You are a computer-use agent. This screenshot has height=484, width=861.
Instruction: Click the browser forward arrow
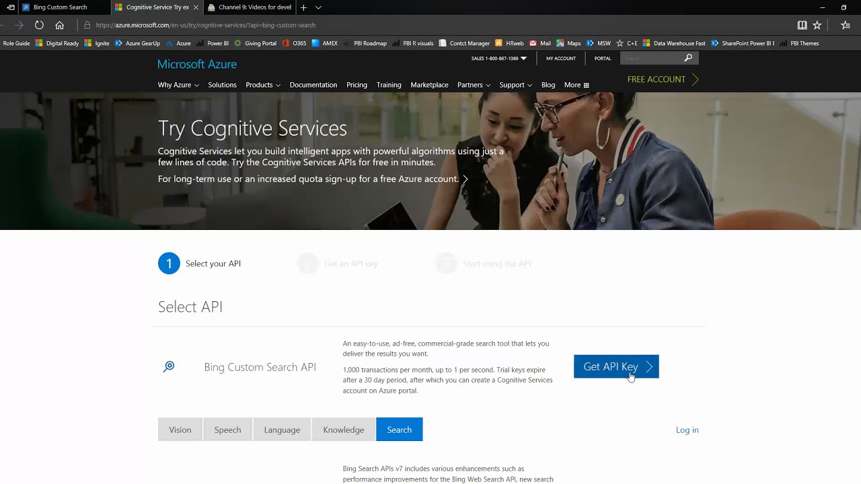click(19, 25)
